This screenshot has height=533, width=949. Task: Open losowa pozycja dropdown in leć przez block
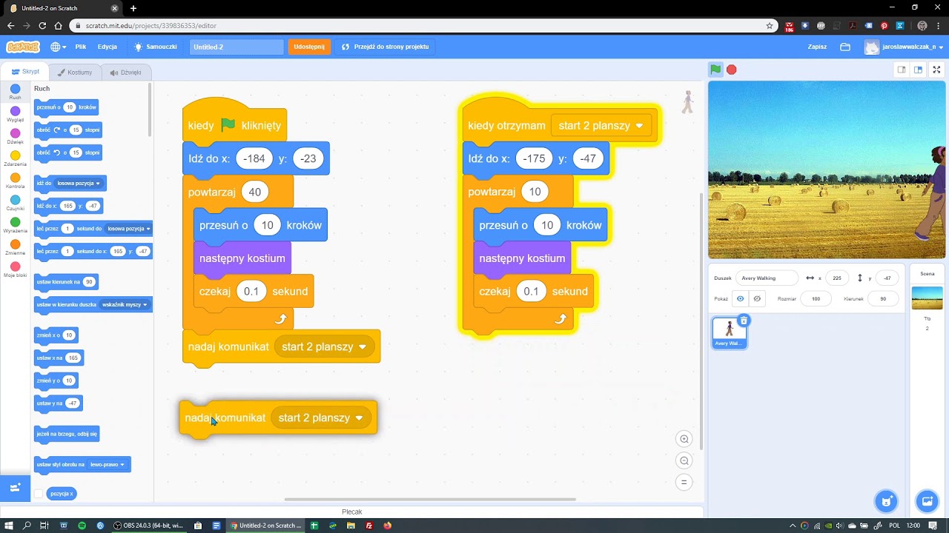click(128, 229)
